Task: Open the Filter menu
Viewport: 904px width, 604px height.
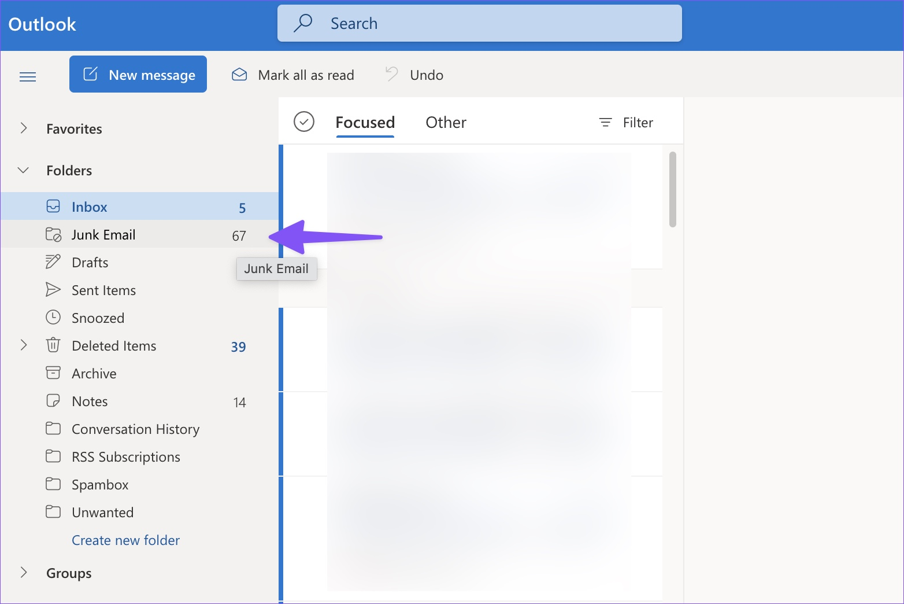Action: [x=626, y=123]
